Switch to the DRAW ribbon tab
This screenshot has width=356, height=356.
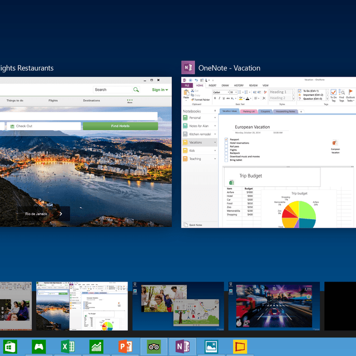(225, 85)
